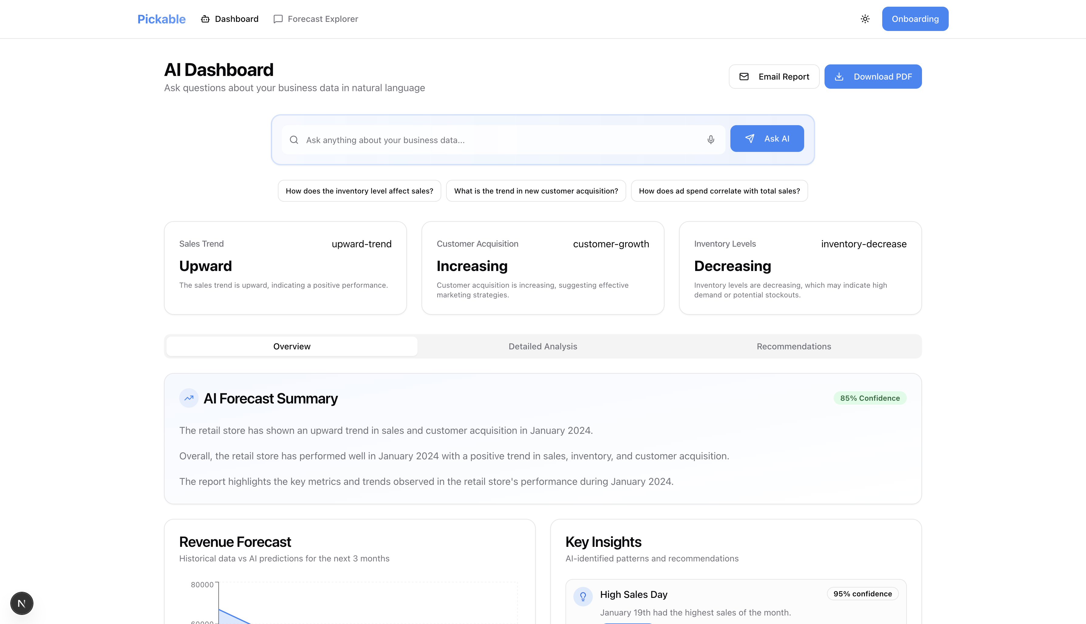Open the Next.js dev tools badge

tap(22, 603)
